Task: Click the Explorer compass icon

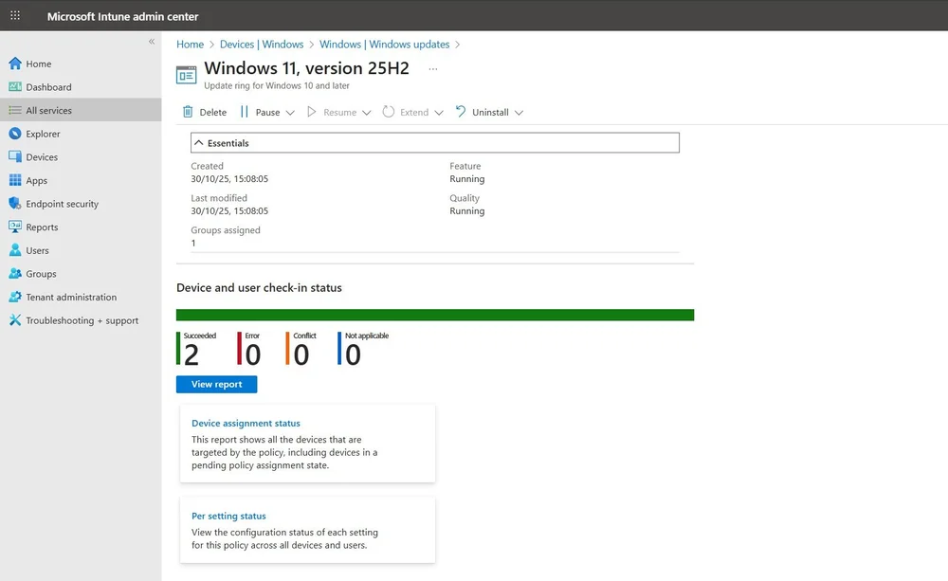Action: [x=15, y=134]
